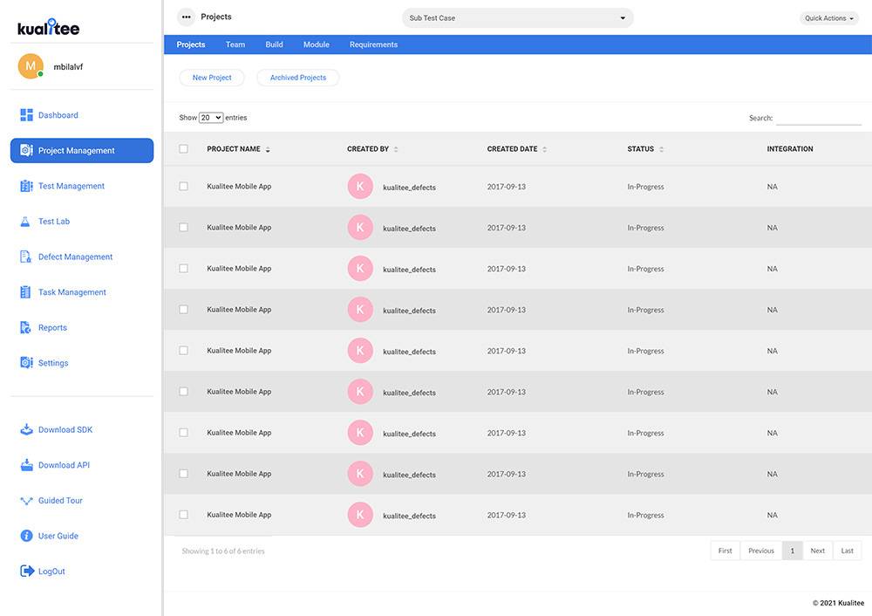Click the Download API icon
This screenshot has height=616, width=872.
[26, 465]
